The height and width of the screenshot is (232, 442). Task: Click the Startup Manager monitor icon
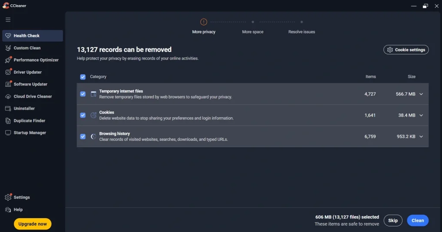click(8, 133)
